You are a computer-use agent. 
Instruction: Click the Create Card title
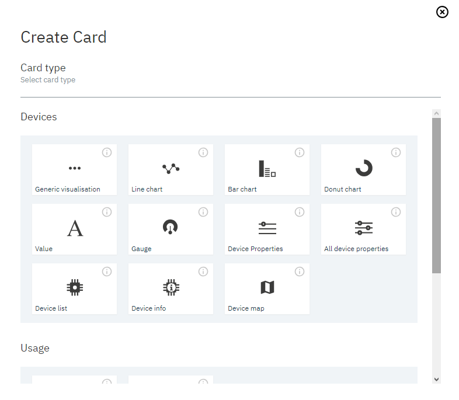(x=64, y=37)
